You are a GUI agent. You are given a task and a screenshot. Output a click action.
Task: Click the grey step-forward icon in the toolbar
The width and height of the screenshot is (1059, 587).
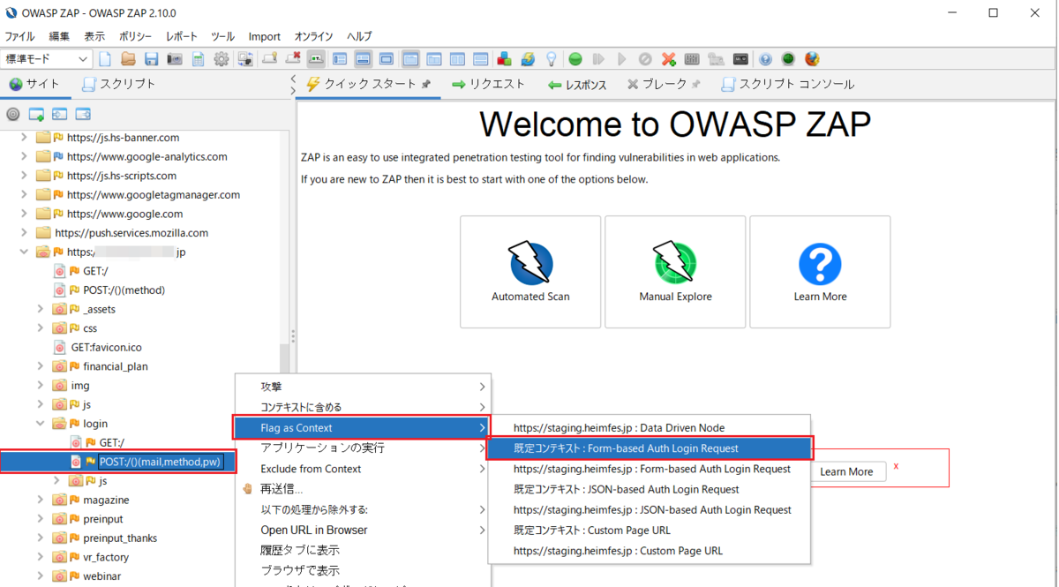click(x=599, y=59)
